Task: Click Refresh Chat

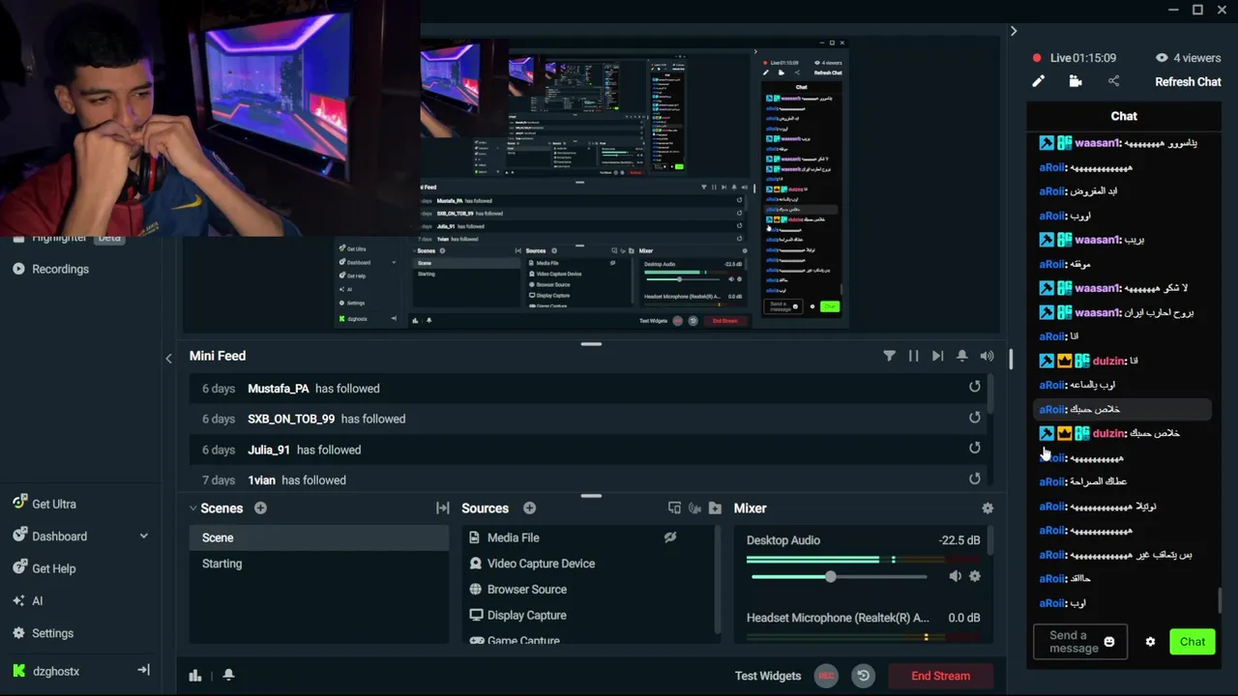Action: 1188,82
